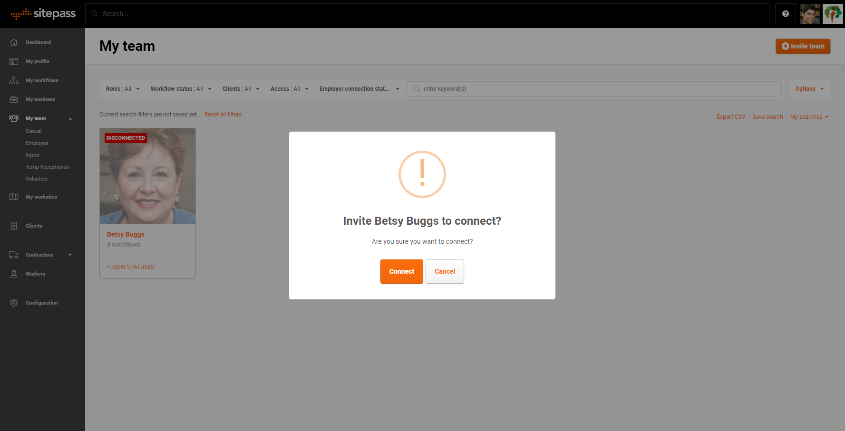
Task: Expand VIEW STATUSES on Betsy's card
Action: click(x=131, y=267)
